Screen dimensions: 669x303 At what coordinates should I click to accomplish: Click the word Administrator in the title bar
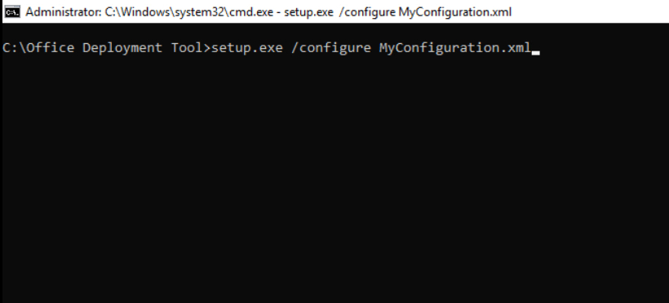(x=62, y=12)
